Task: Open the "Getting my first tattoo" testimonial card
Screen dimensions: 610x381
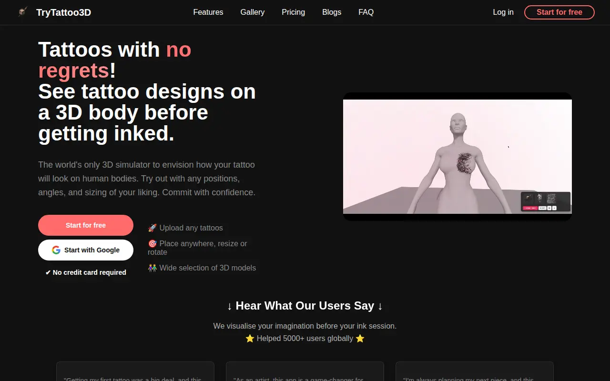Action: 135,371
